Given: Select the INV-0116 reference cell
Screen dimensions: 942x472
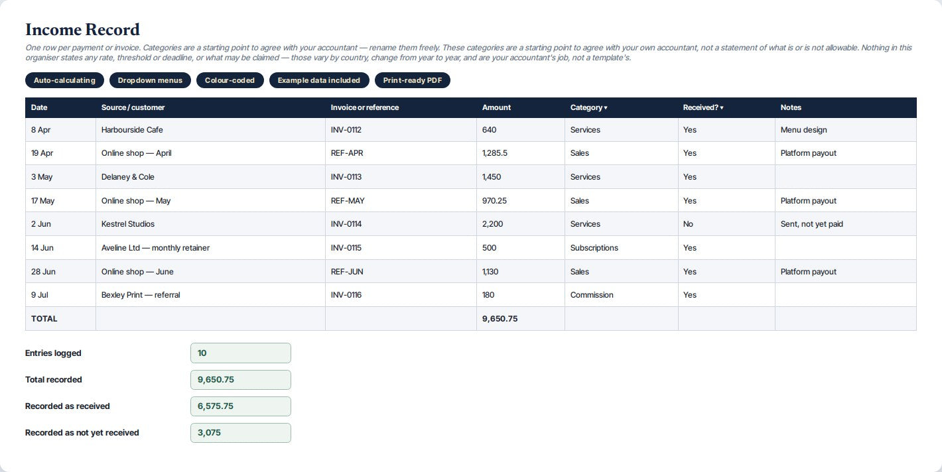Looking at the screenshot, I should [x=401, y=295].
